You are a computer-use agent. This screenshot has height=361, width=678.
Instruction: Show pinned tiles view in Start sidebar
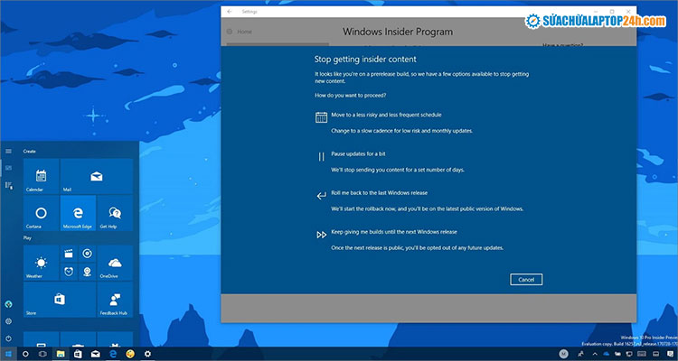click(x=8, y=168)
